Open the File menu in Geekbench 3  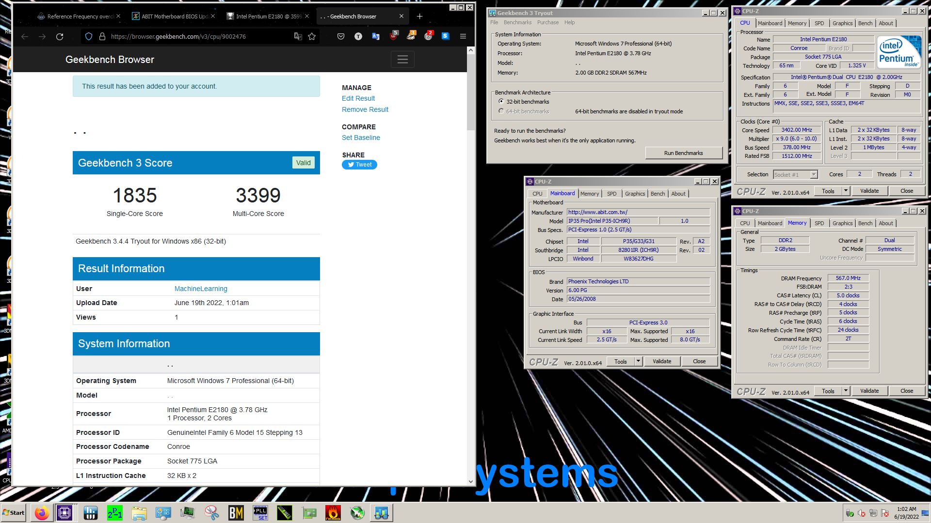494,22
